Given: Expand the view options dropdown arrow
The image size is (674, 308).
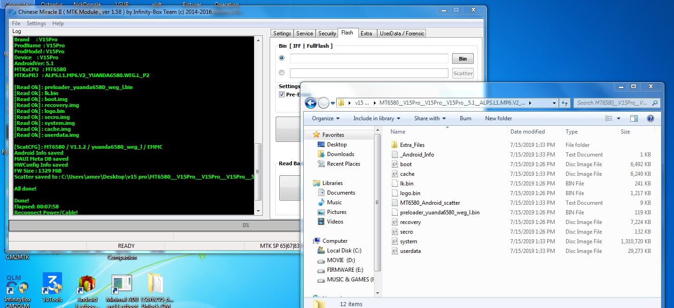Looking at the screenshot, I should pos(618,118).
